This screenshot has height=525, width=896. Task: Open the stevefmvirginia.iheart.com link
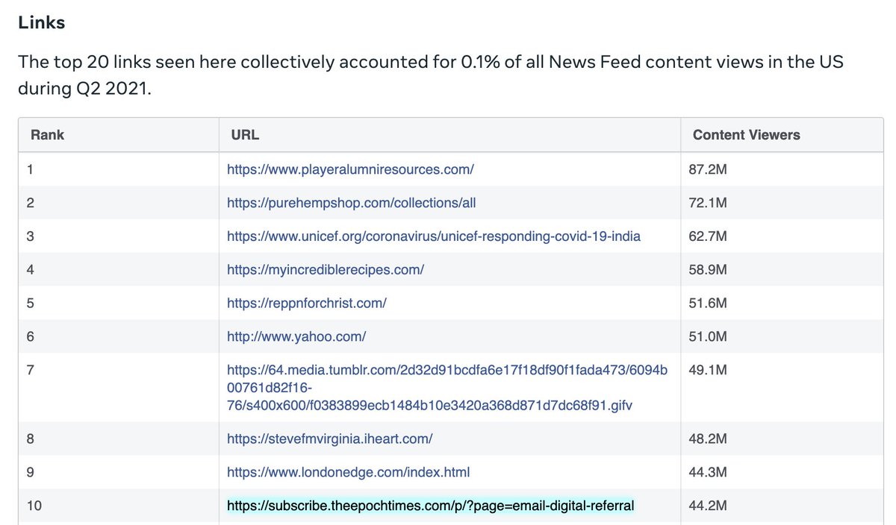click(330, 438)
